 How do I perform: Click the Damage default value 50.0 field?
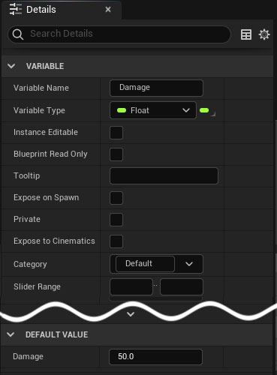tap(155, 357)
